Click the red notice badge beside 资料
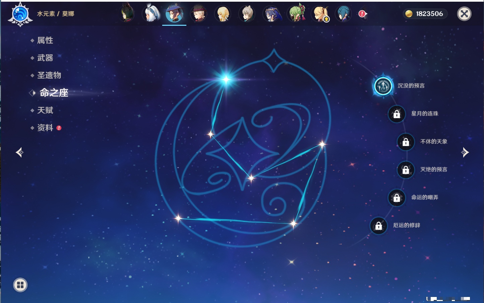 click(x=59, y=128)
